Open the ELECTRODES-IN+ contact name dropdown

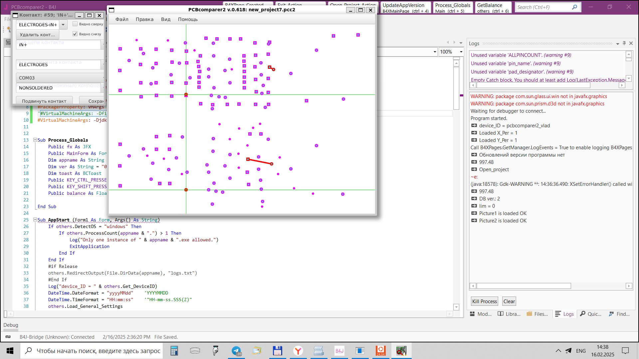tap(63, 25)
